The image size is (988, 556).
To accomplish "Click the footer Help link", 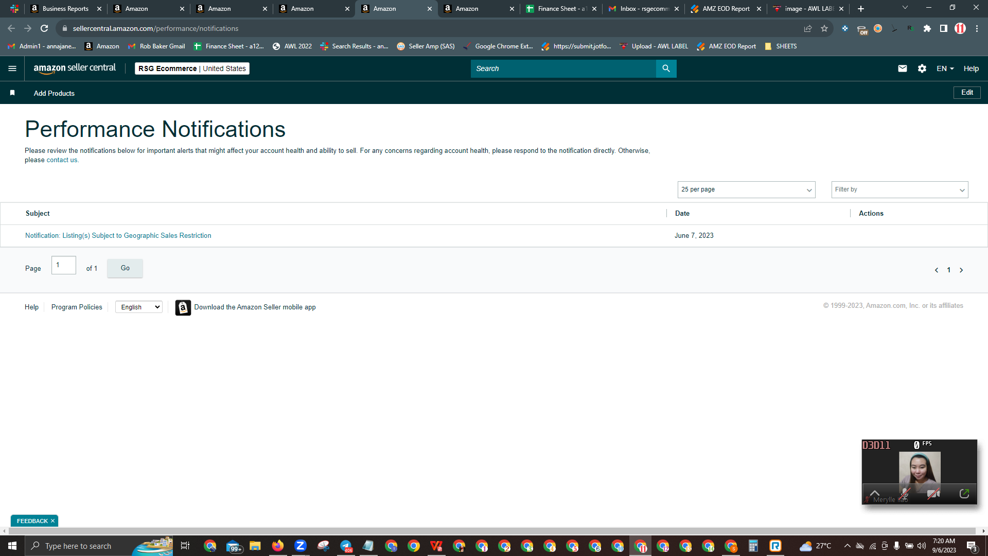I will (31, 307).
